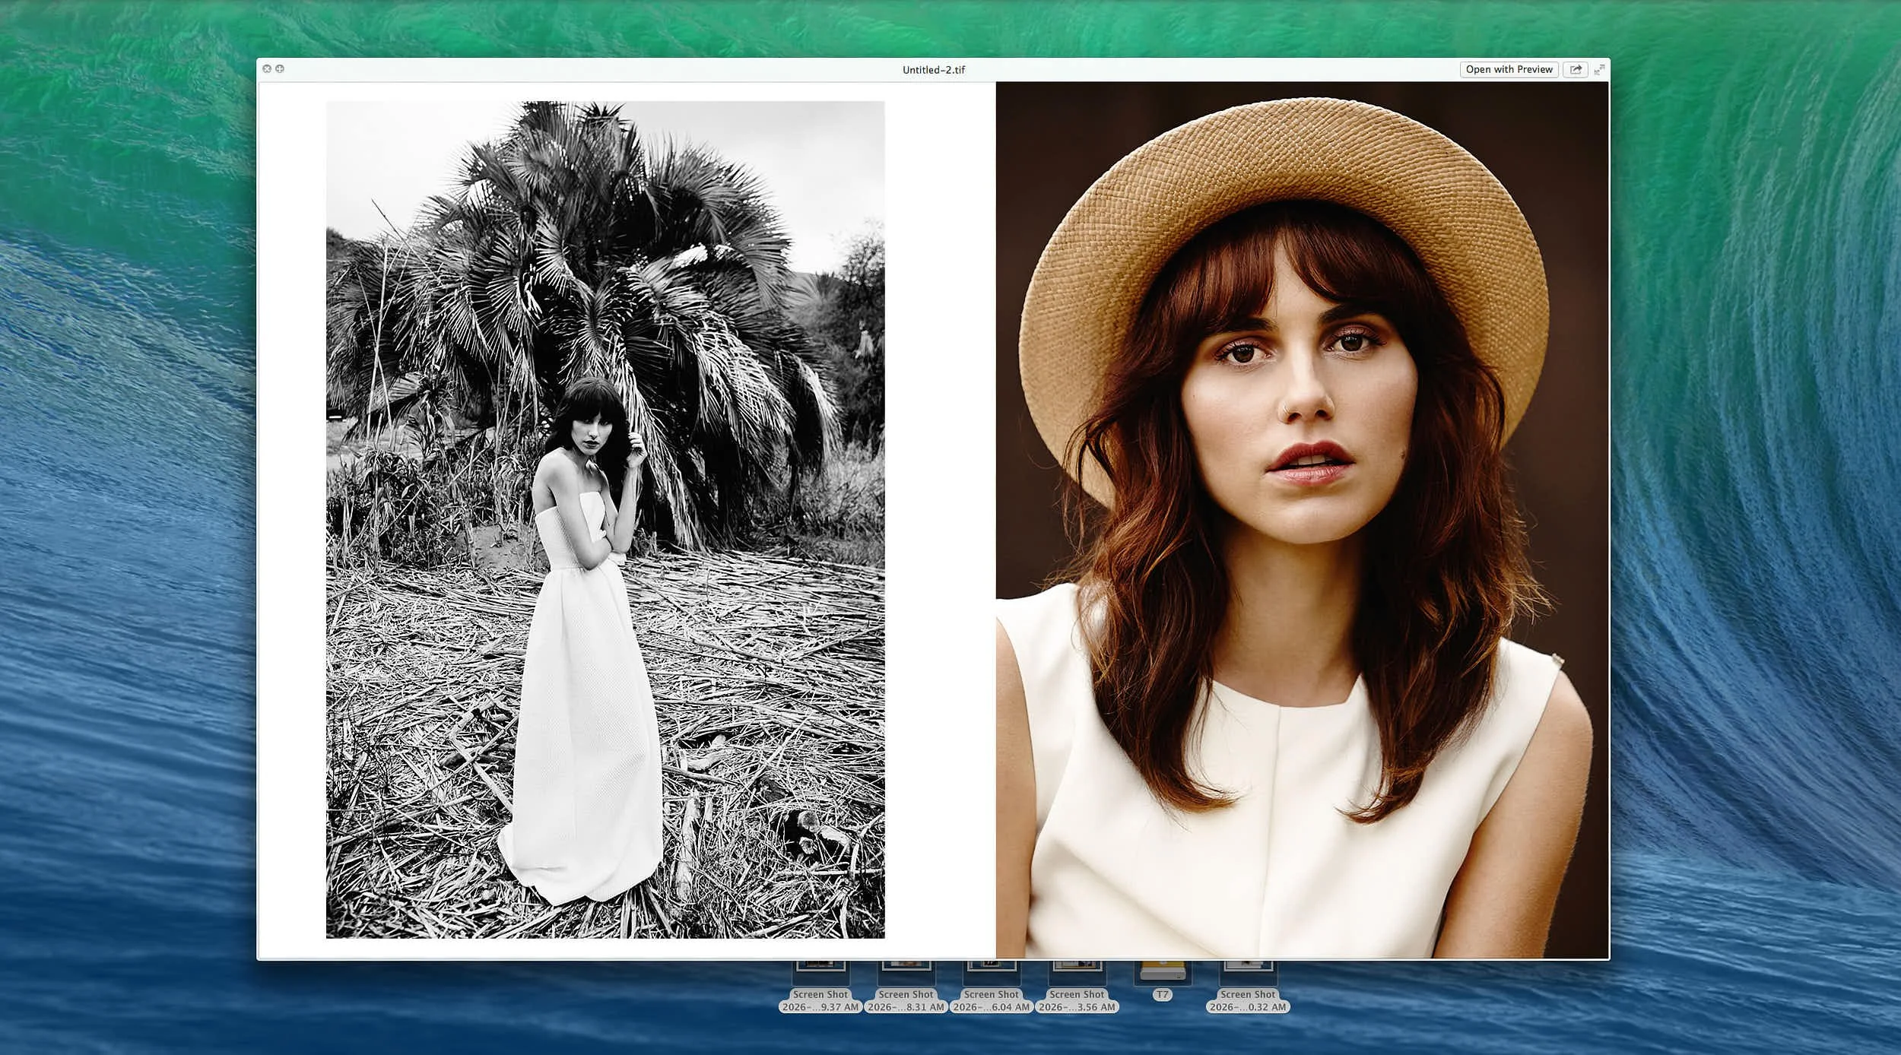Click the Untitled-2.tif window title

pos(934,70)
